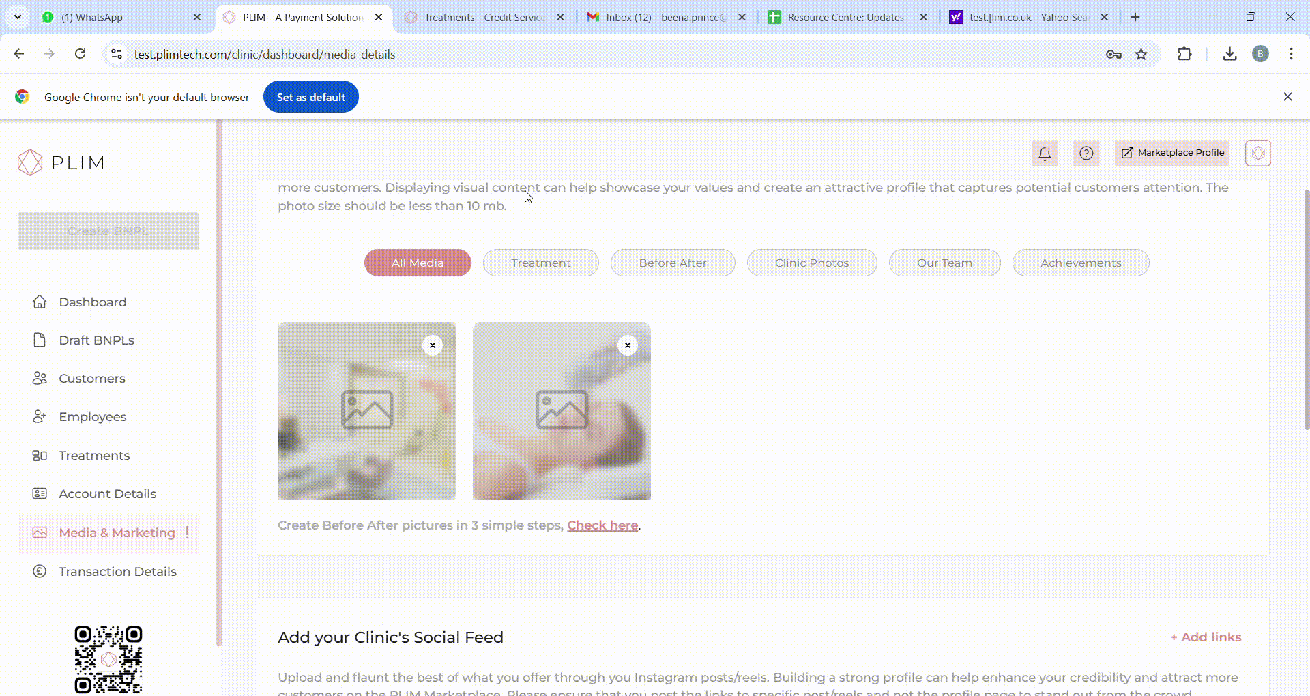This screenshot has width=1310, height=696.
Task: Go forward in browser history
Action: point(49,54)
